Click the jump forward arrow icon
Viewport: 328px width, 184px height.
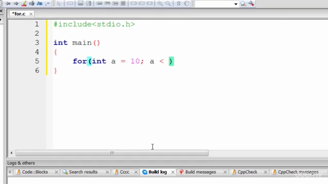click(x=16, y=4)
